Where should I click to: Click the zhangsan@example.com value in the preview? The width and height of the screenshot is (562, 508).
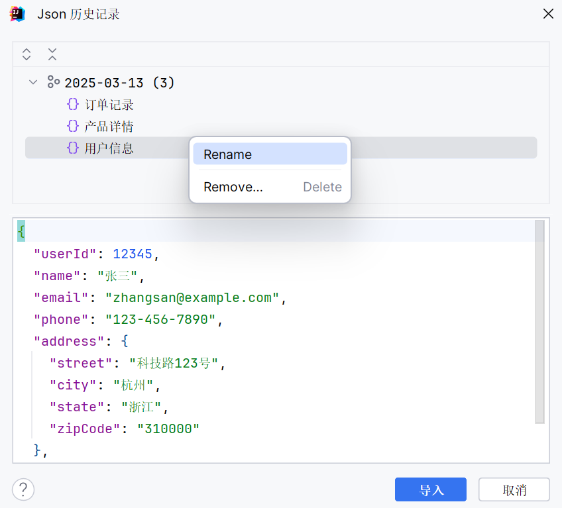pyautogui.click(x=192, y=298)
